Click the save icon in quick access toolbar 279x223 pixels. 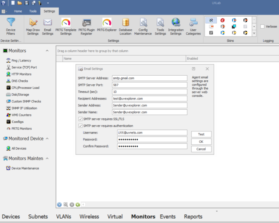tap(27, 3)
